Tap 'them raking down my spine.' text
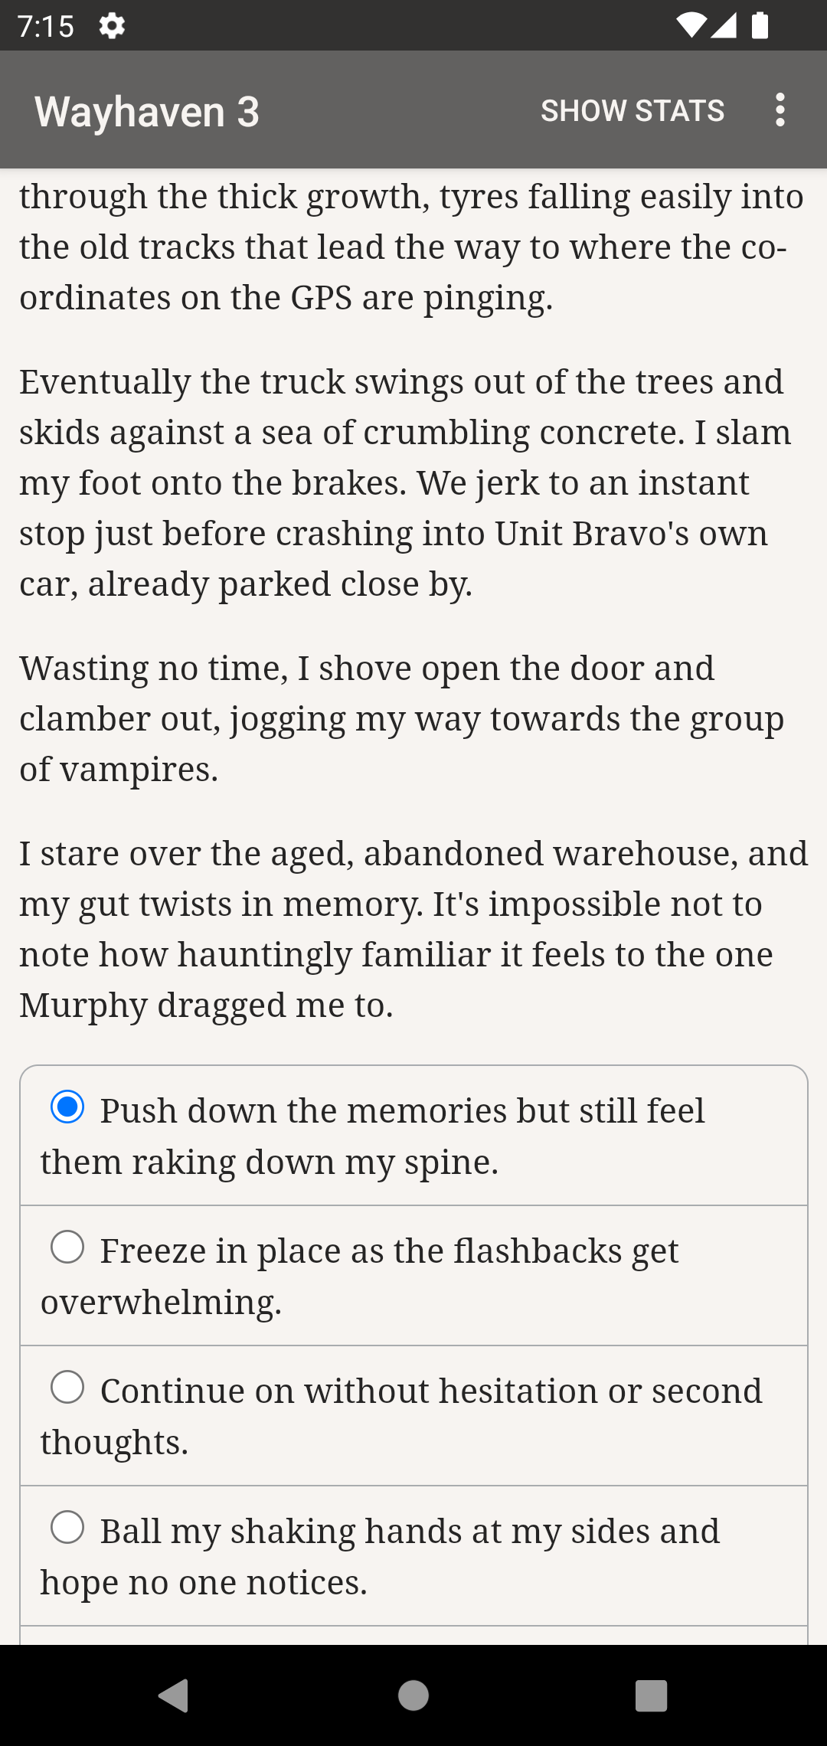Screen dimensions: 827x1746 tap(270, 1162)
